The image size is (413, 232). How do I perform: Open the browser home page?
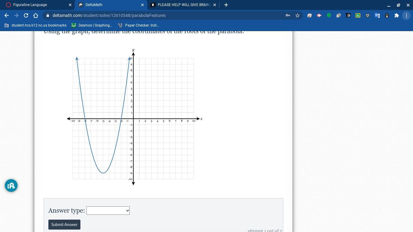[36, 15]
